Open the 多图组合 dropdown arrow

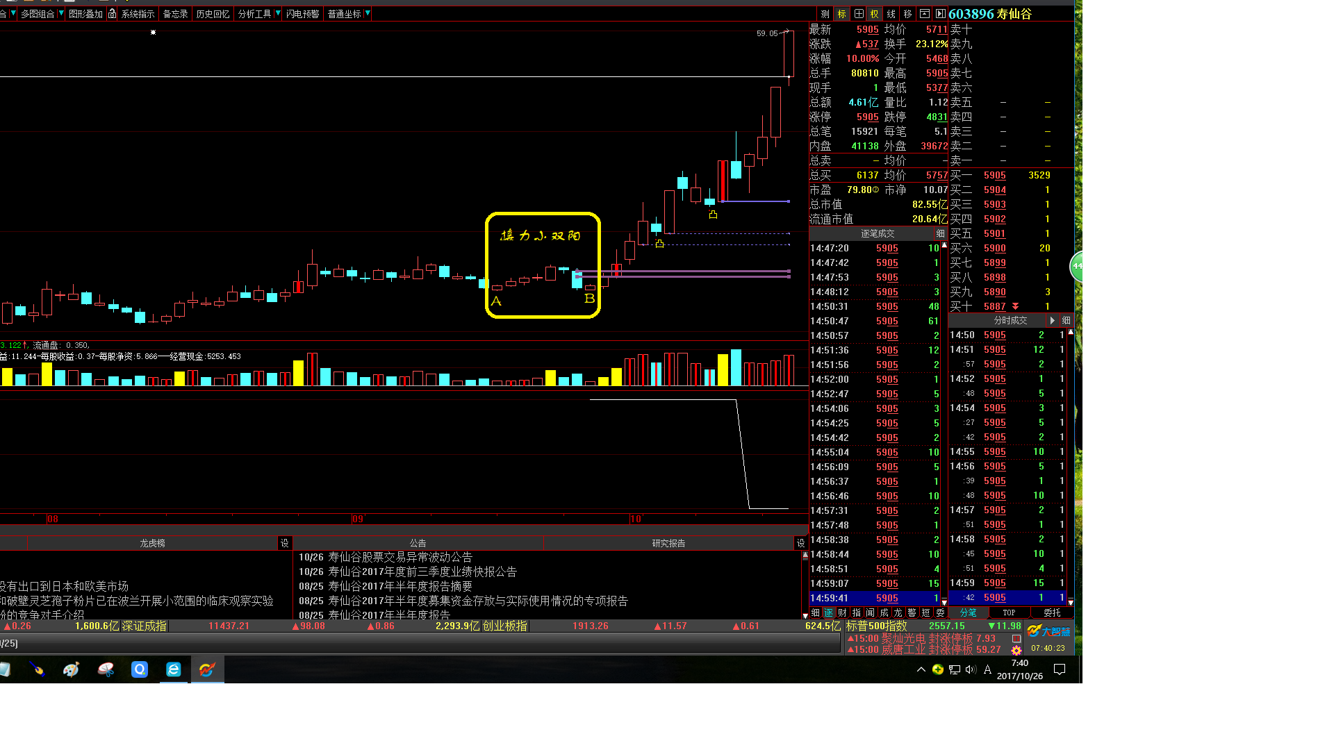pos(61,14)
